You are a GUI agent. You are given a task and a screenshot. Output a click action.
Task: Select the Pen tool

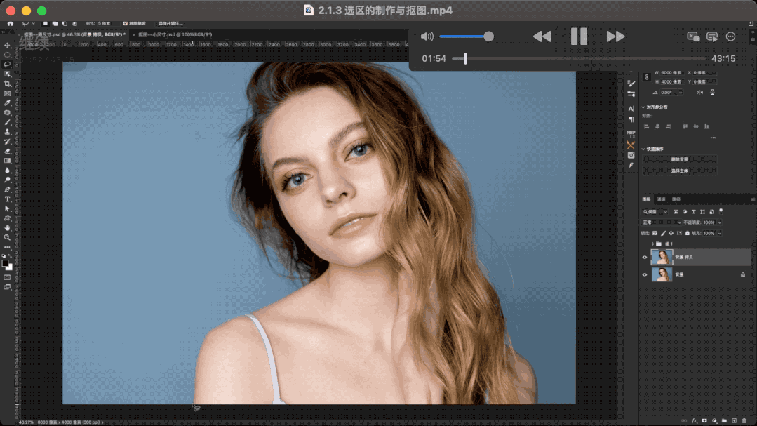pyautogui.click(x=7, y=189)
